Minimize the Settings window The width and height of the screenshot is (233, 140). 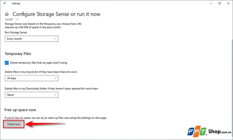[211, 3]
